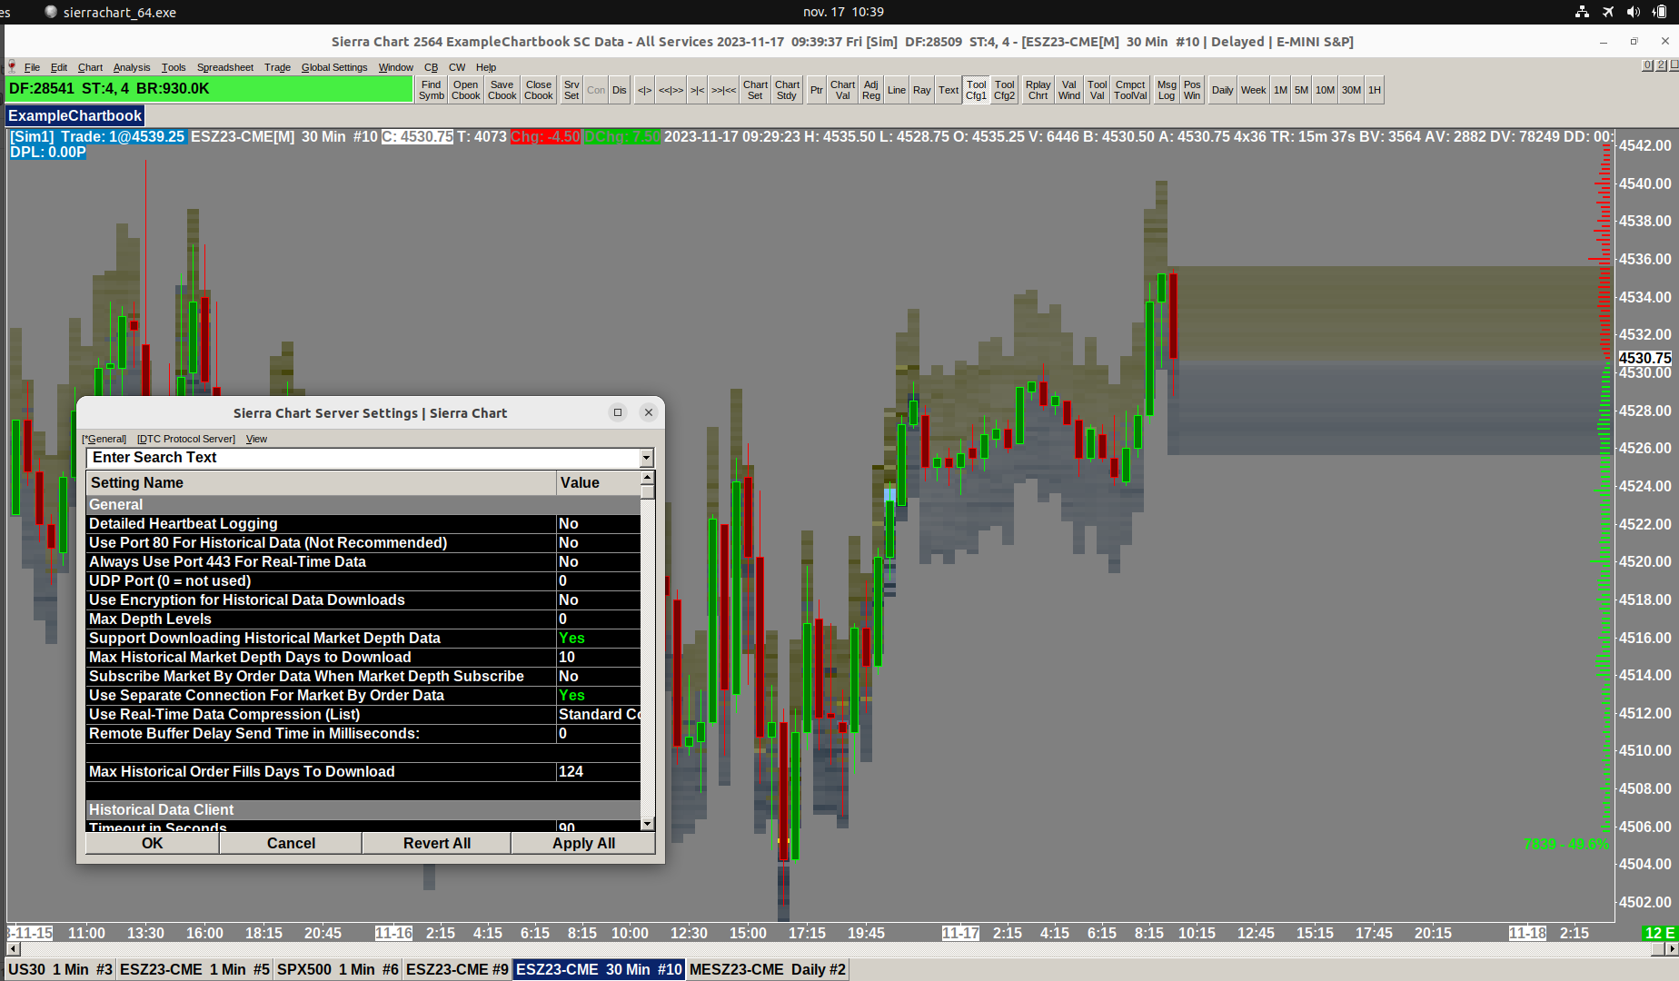Open Chart Stdy studies button

coord(787,90)
